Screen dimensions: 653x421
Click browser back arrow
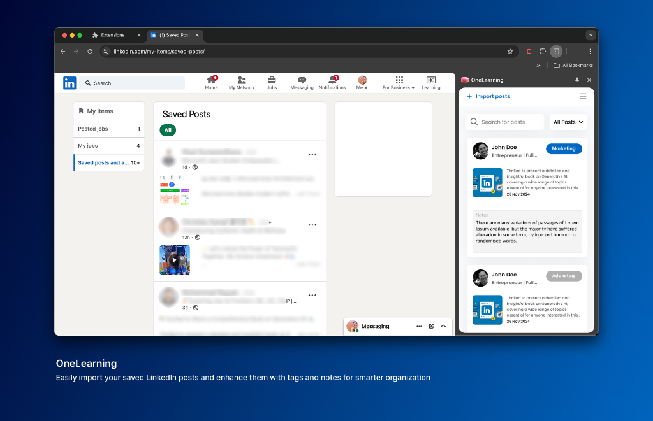(x=63, y=52)
